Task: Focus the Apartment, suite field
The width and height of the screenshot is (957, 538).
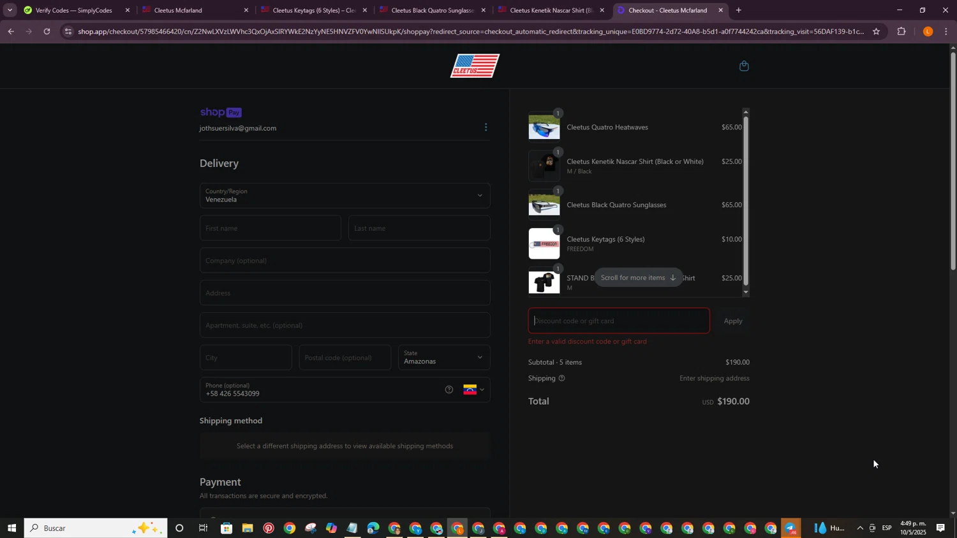Action: 345,325
